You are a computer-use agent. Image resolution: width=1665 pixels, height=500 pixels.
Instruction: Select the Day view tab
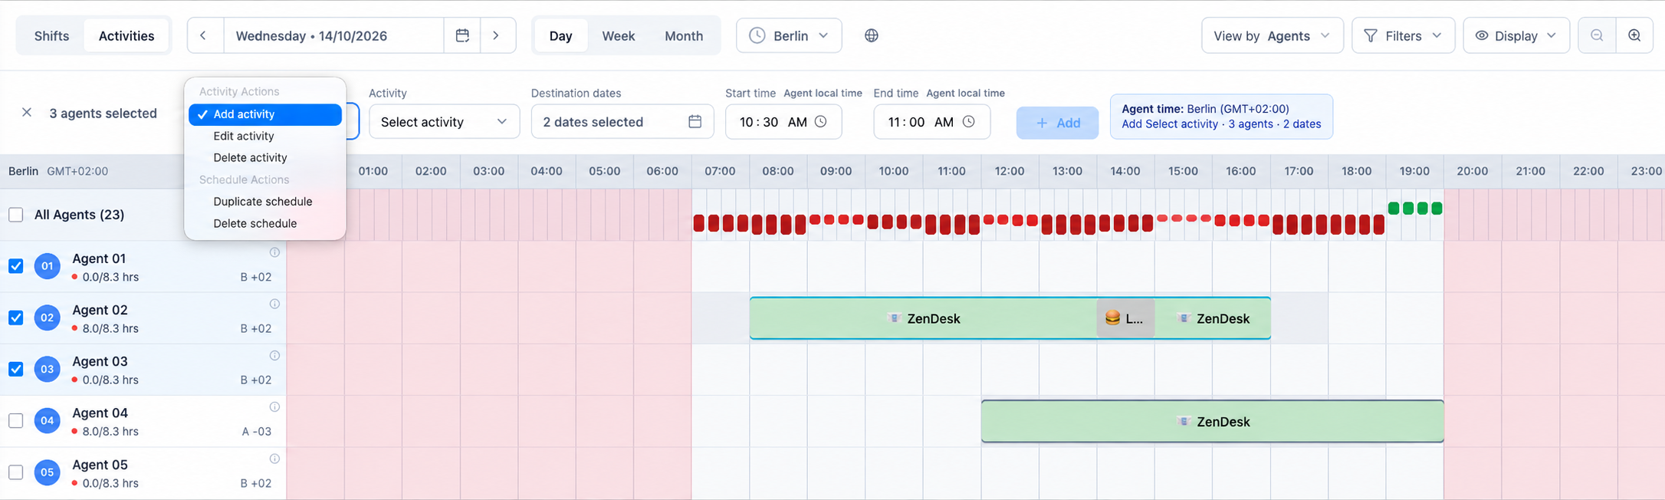(560, 35)
